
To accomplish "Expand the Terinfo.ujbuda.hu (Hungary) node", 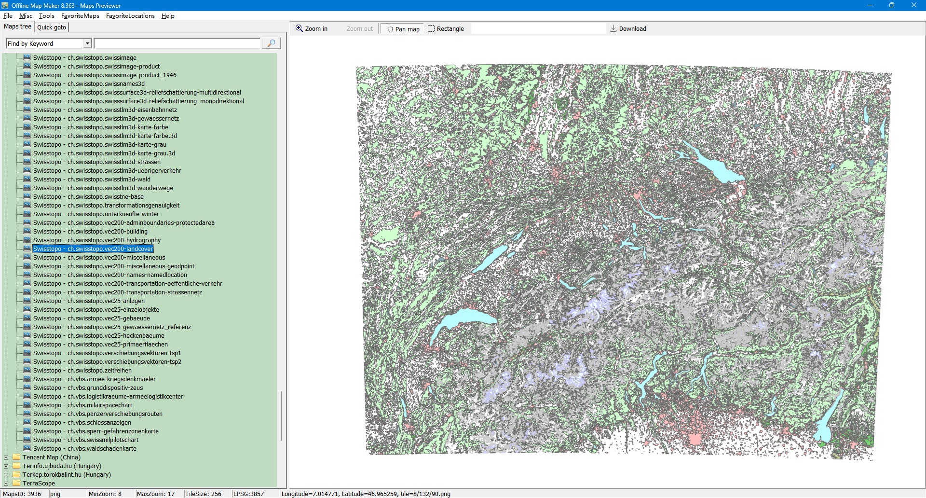I will point(6,466).
